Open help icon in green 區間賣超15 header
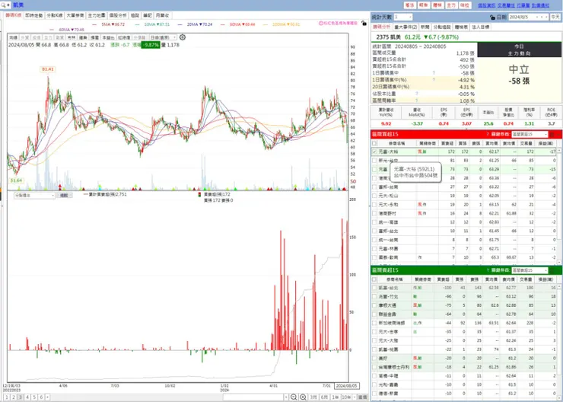This screenshot has width=563, height=402. point(488,270)
